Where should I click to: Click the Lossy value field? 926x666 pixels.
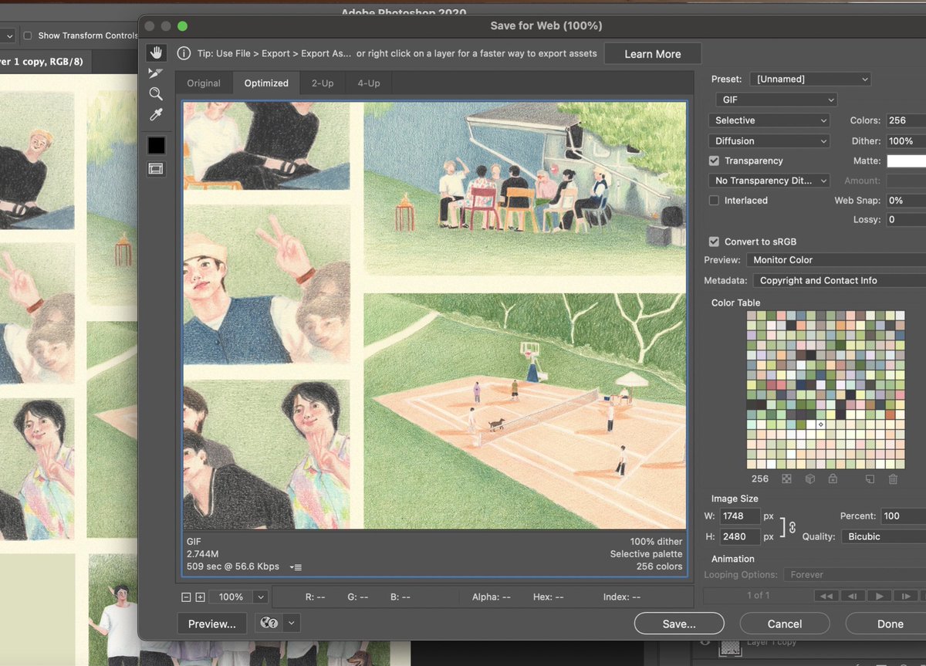tap(906, 220)
